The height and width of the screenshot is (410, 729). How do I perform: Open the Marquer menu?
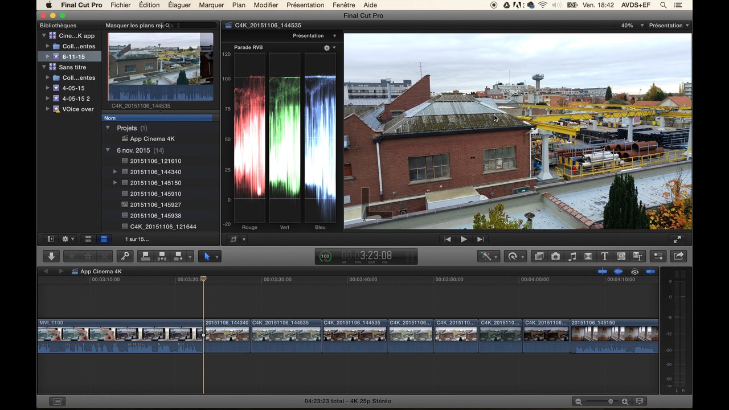[x=211, y=5]
